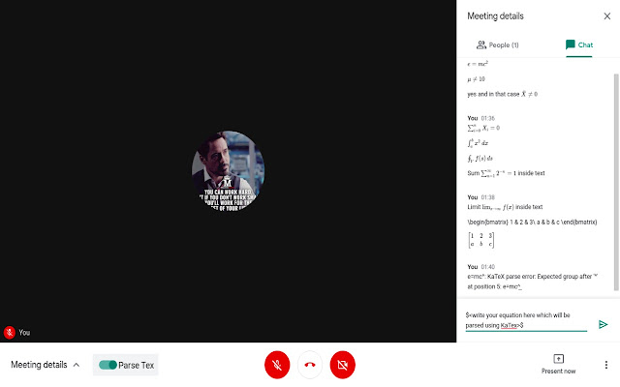
Task: Click the Present now screen icon
Action: pyautogui.click(x=558, y=359)
